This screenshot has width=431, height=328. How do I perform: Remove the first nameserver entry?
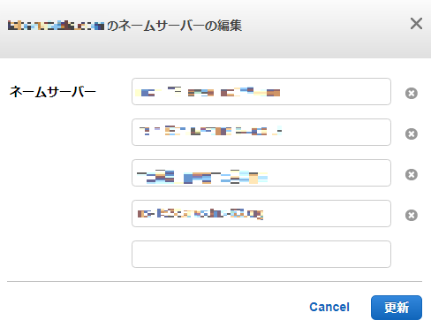[x=412, y=93]
